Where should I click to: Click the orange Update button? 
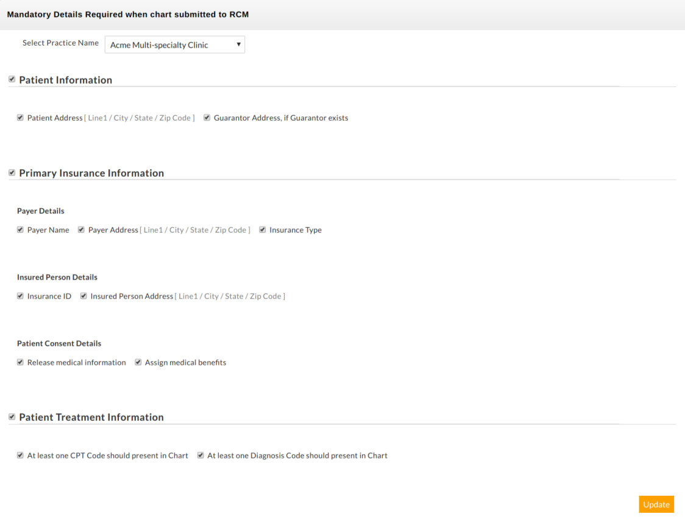656,504
